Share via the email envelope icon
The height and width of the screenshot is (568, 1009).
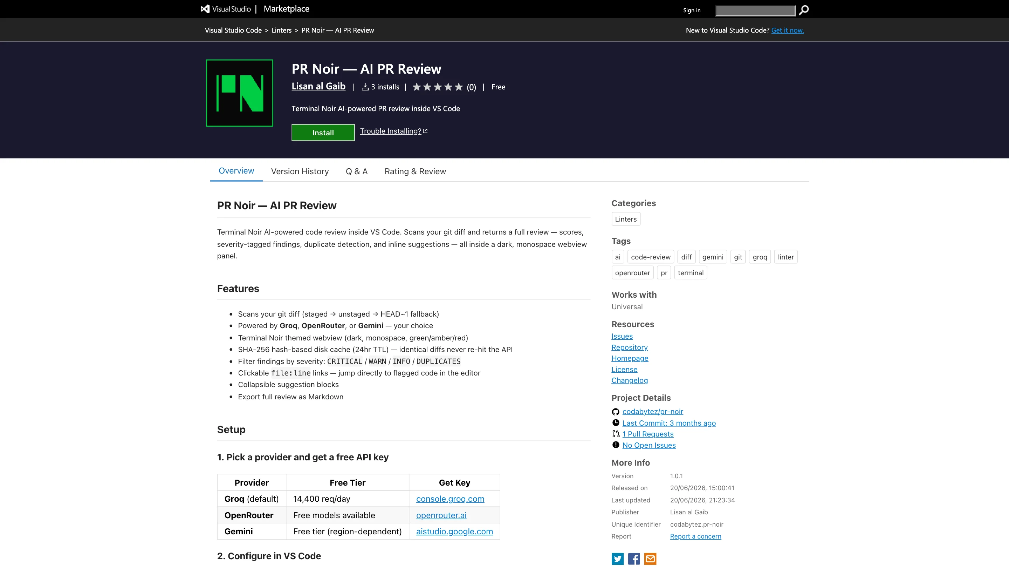point(650,559)
